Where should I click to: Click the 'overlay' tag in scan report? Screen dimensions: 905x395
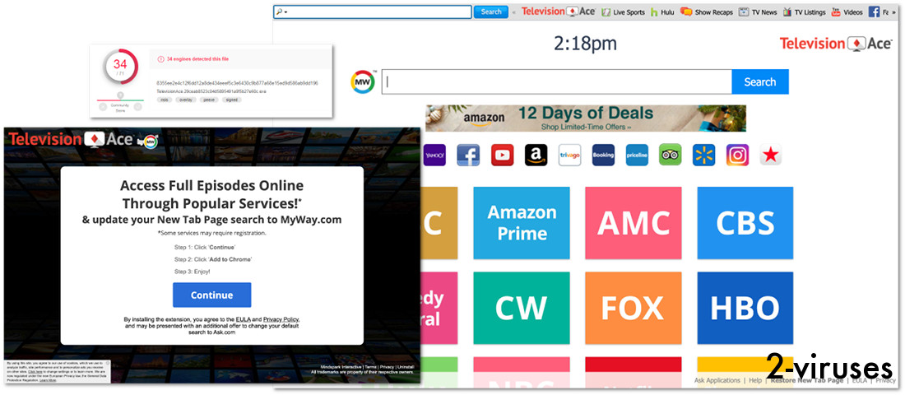point(185,100)
